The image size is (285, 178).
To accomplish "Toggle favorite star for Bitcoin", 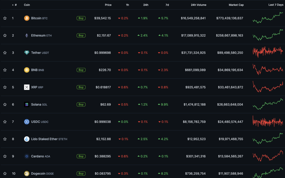I will pos(5,18).
